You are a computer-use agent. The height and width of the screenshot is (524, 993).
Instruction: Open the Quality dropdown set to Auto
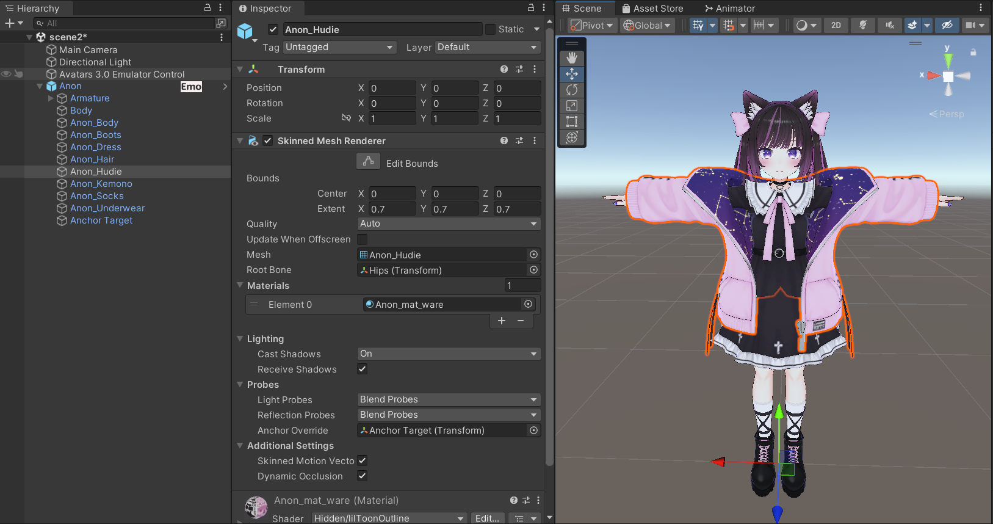pos(449,224)
